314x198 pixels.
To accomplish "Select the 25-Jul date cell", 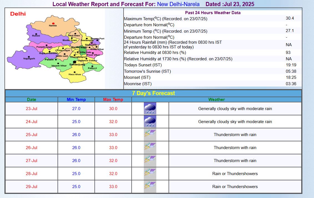I will 31,135.
